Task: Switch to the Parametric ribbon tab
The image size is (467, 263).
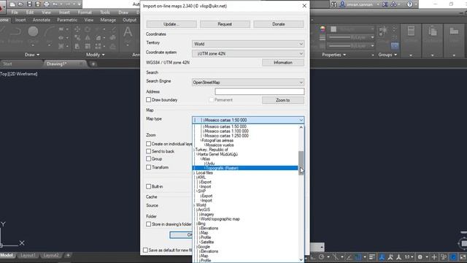Action: (x=67, y=20)
